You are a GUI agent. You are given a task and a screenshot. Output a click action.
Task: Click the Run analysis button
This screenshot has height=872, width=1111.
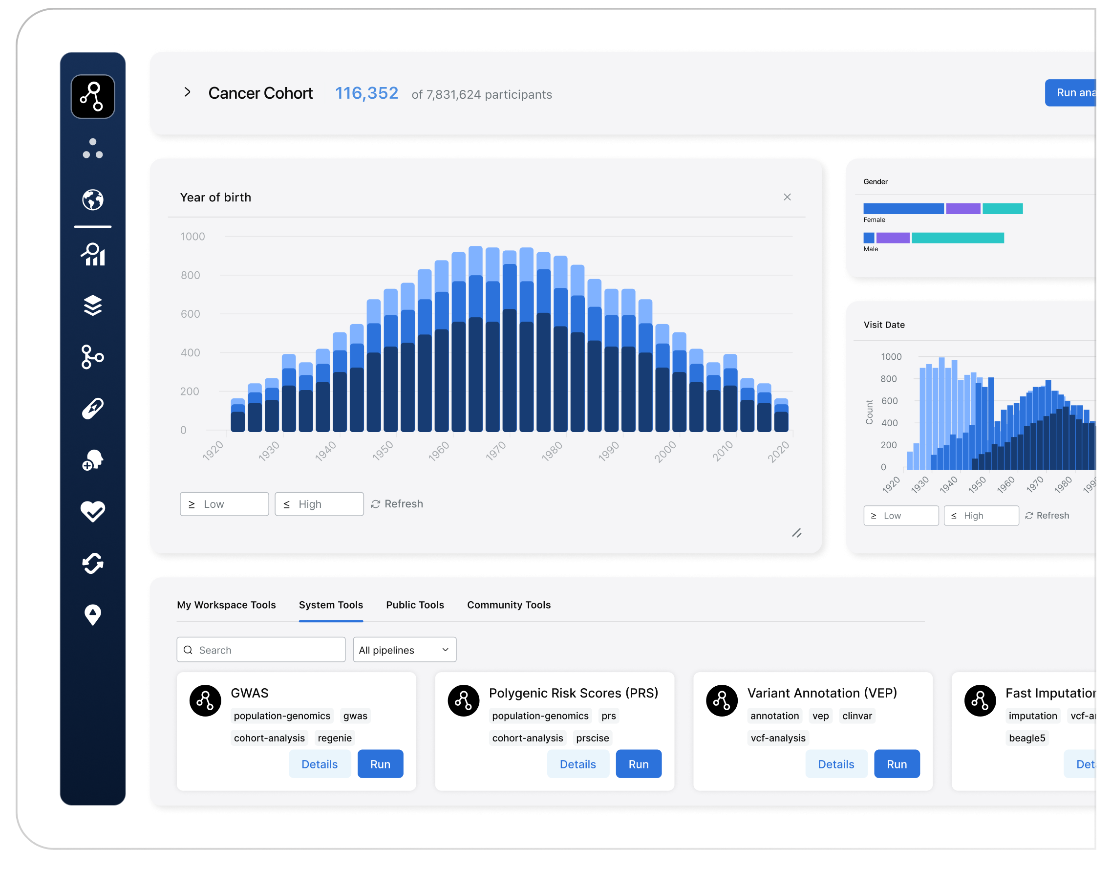pos(1071,93)
